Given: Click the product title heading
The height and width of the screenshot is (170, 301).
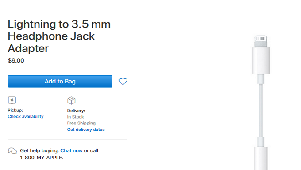Looking at the screenshot, I should [59, 36].
